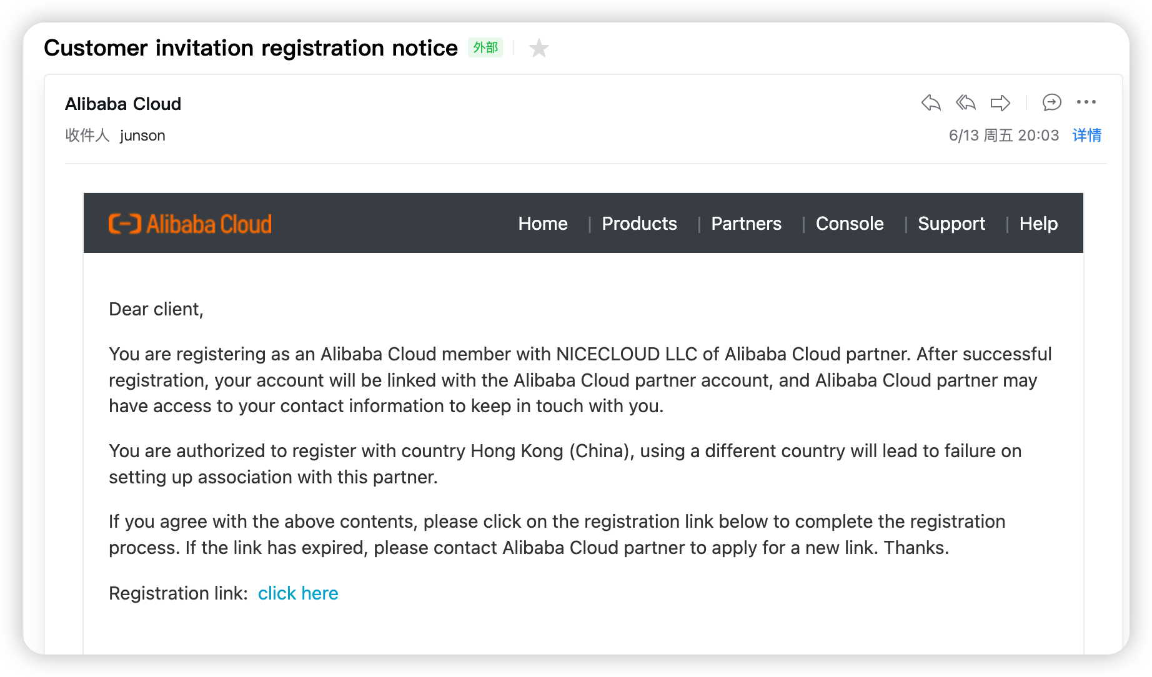
Task: Open the Products nav item
Action: click(639, 224)
